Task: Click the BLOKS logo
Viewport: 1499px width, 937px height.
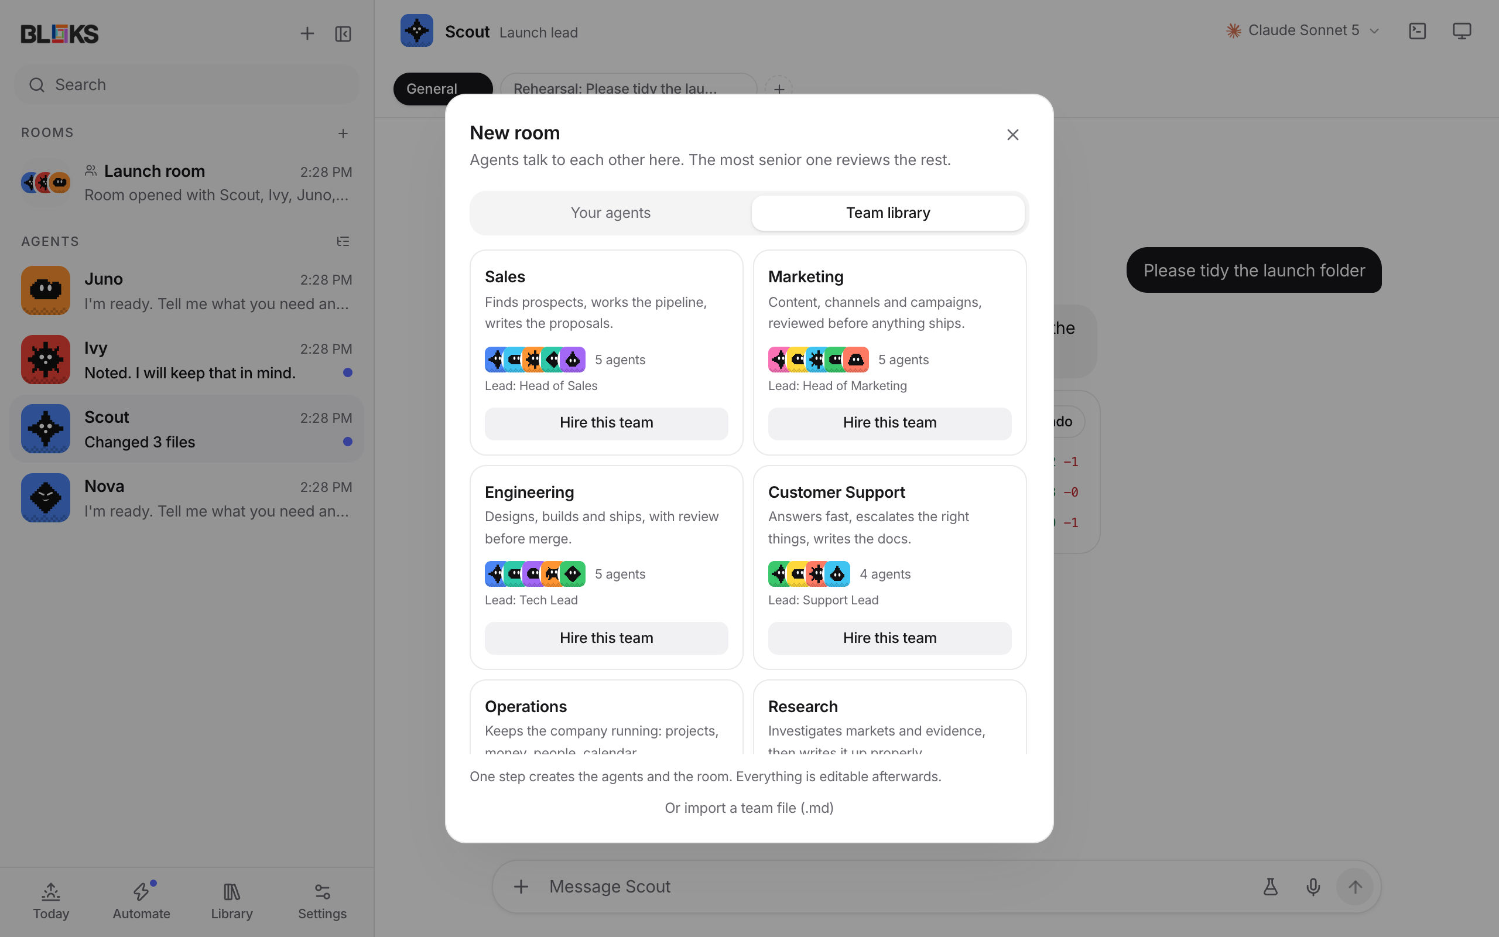Action: coord(60,33)
